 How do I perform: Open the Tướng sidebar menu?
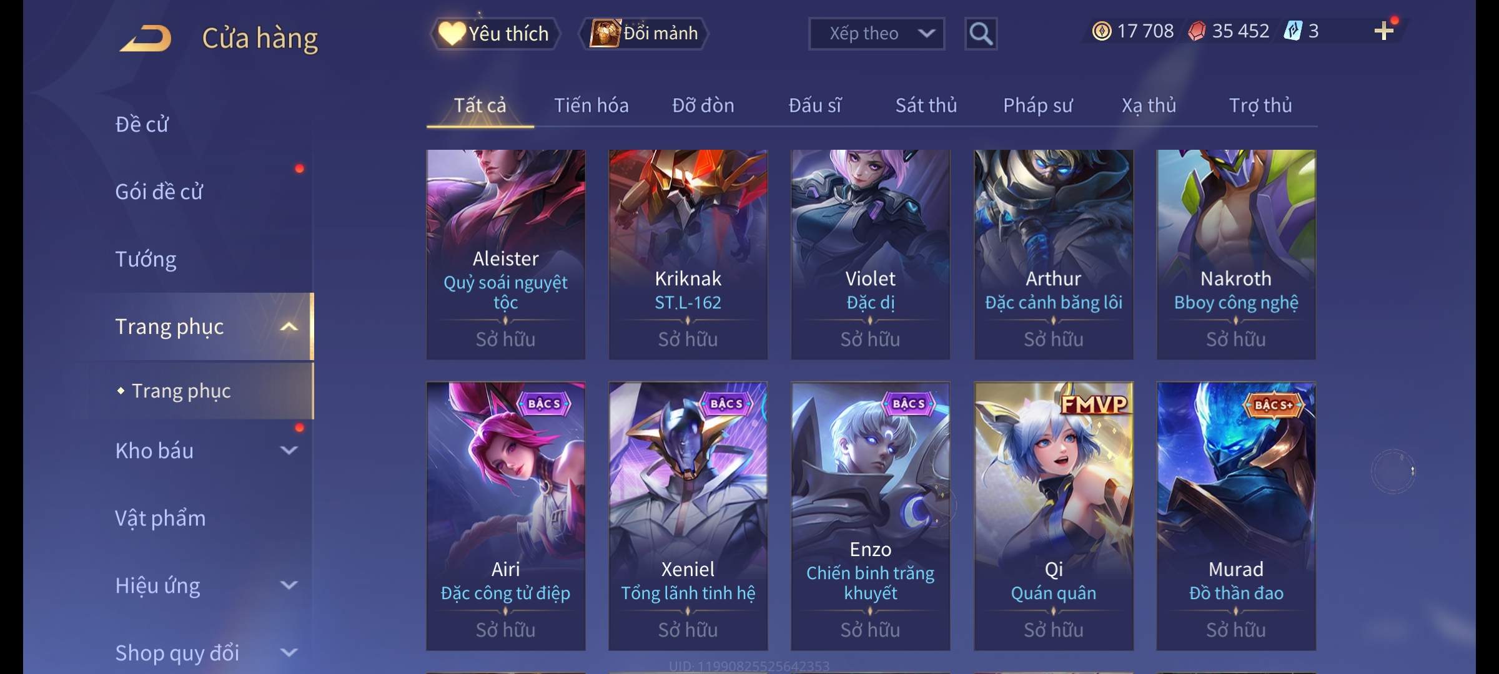click(146, 259)
